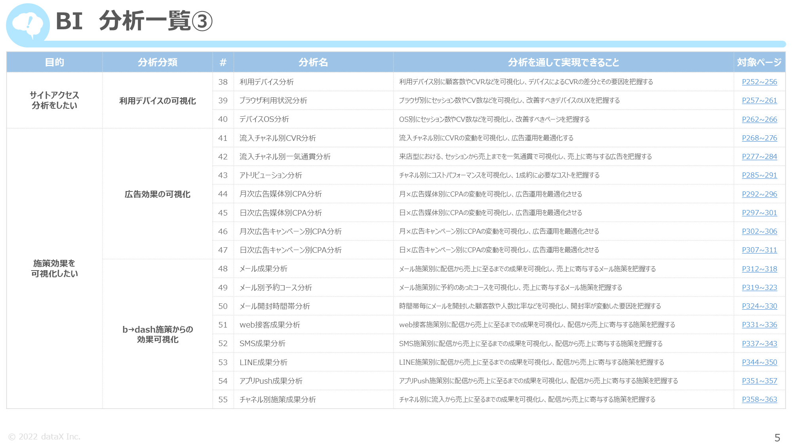The width and height of the screenshot is (792, 445).
Task: Open page link P331~336
Action: (x=759, y=325)
